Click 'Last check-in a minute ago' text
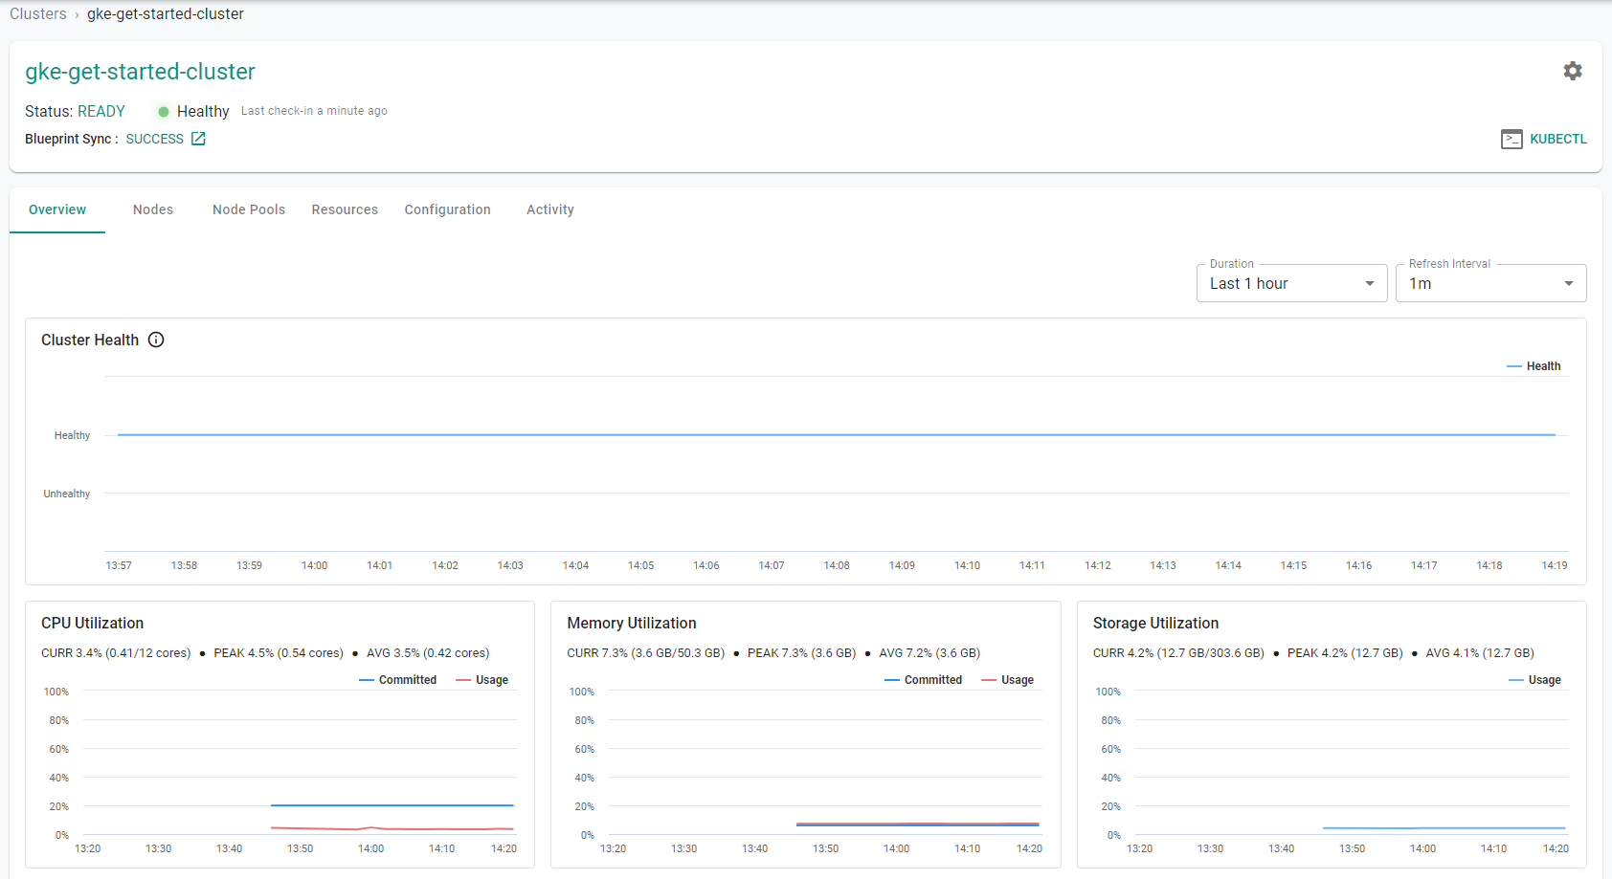The width and height of the screenshot is (1612, 879). point(314,111)
